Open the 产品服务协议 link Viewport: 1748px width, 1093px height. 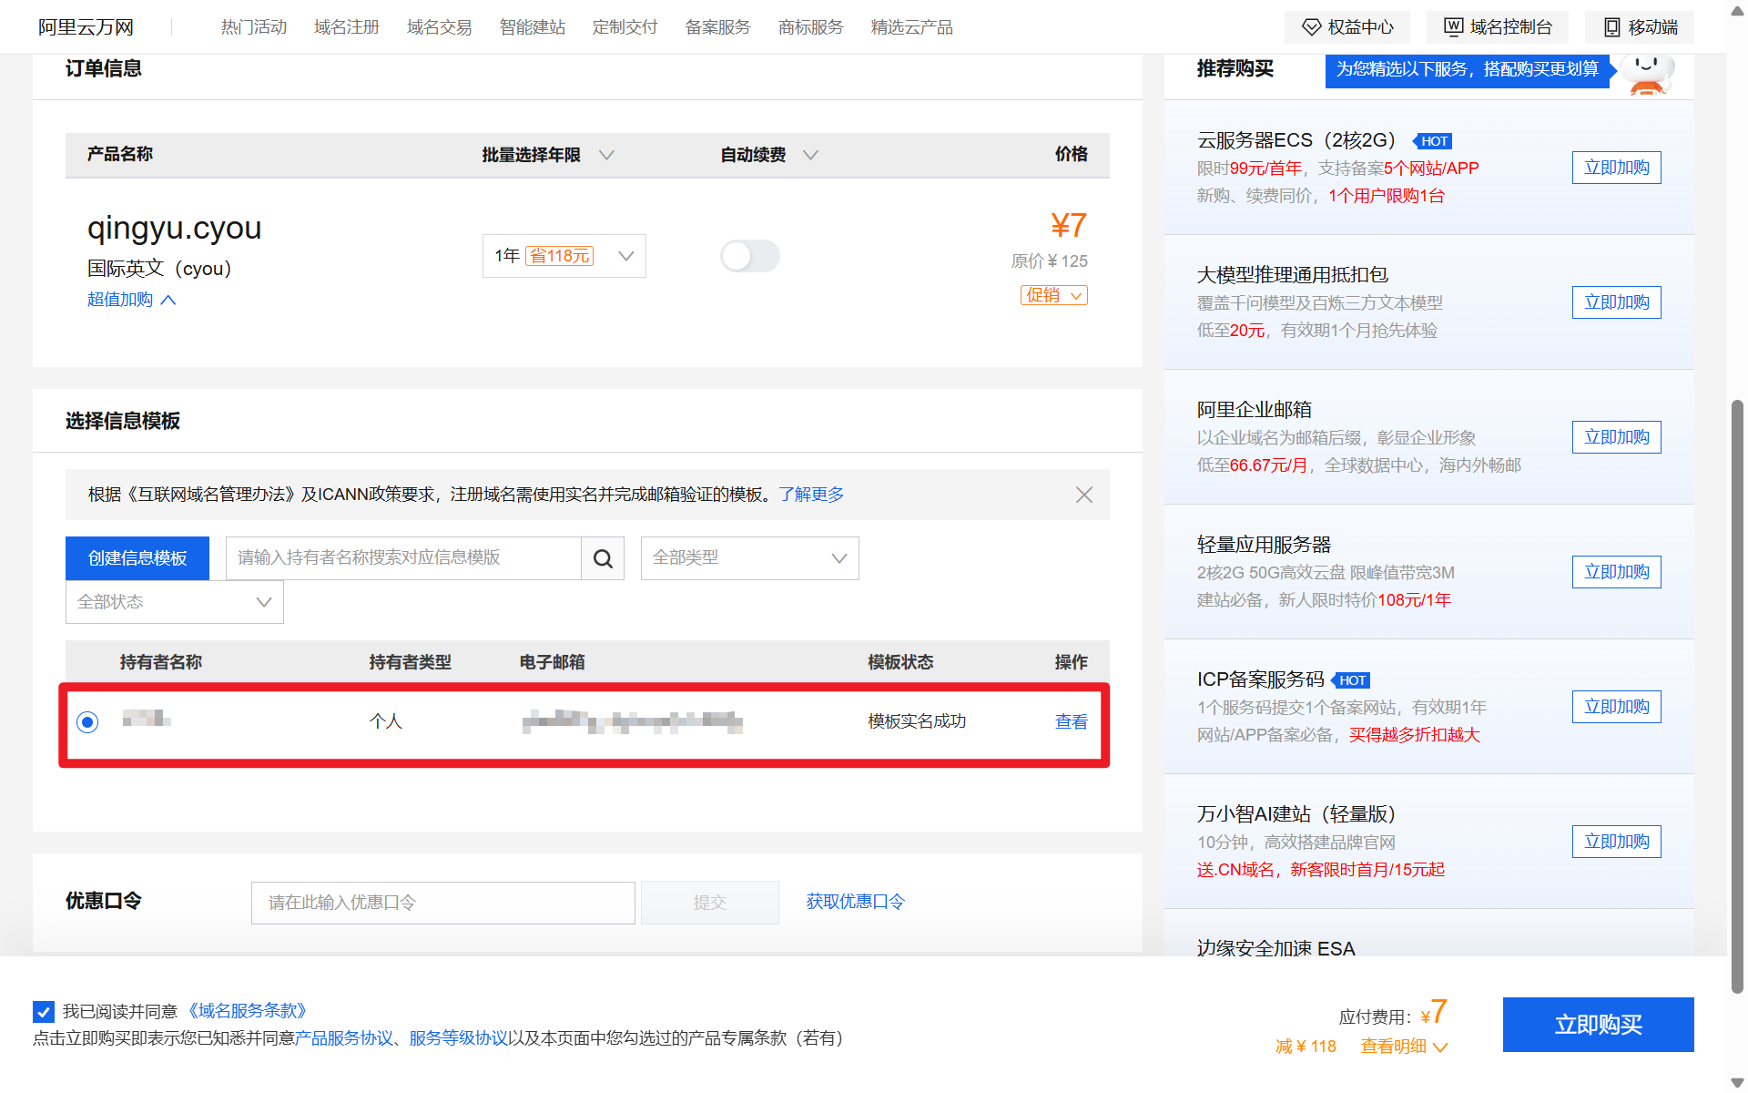[x=344, y=1038]
